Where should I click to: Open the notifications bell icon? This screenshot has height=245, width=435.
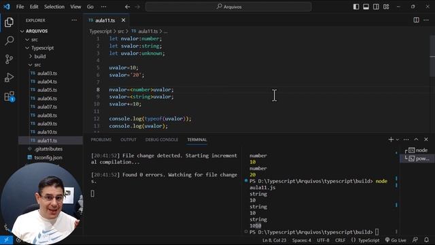[426, 240]
